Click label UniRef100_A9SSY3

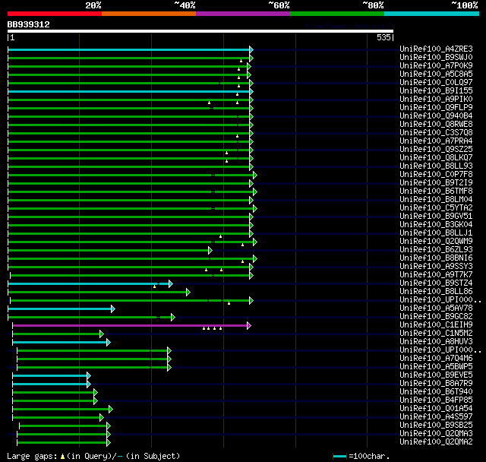(x=436, y=267)
